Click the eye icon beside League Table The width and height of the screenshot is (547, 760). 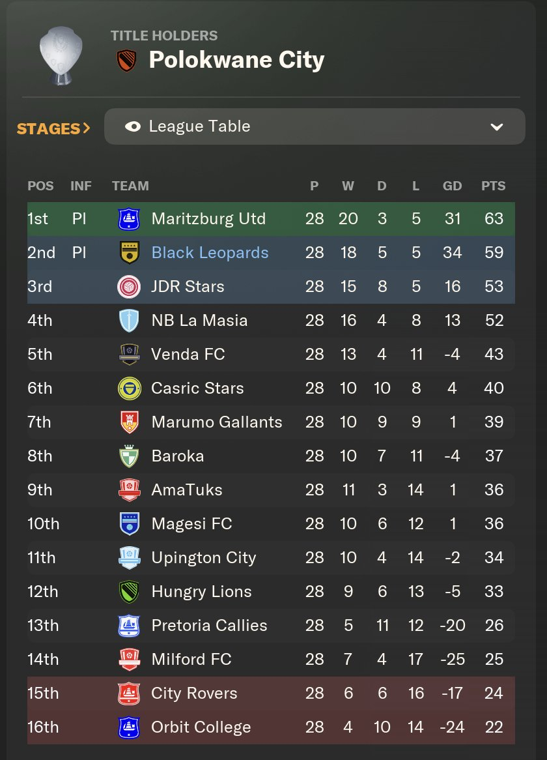coord(133,126)
